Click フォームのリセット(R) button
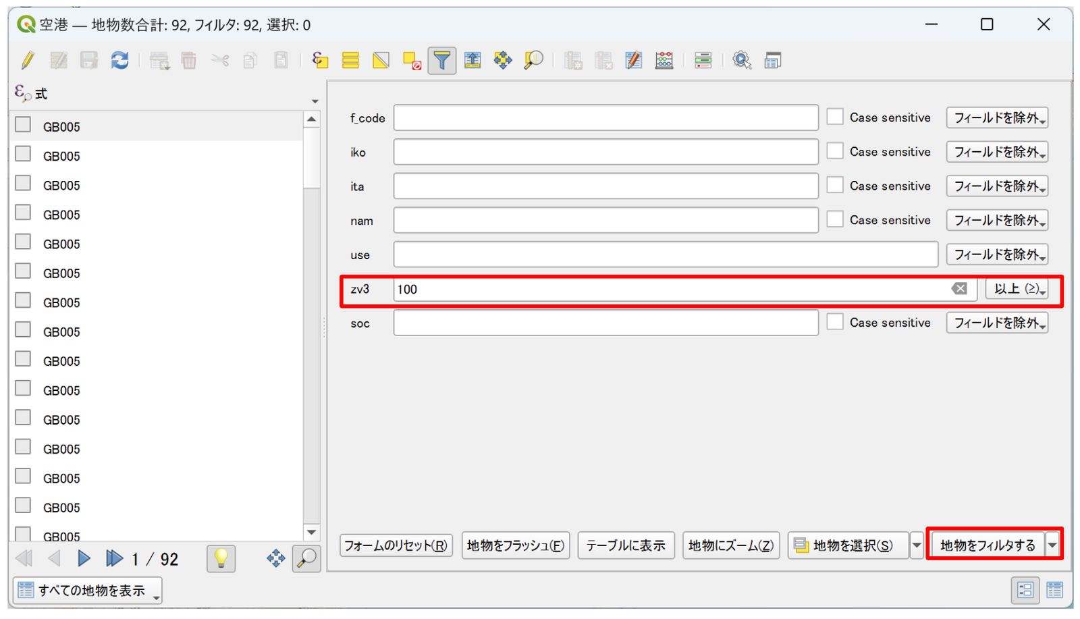Viewport: 1080px width, 619px height. point(396,545)
